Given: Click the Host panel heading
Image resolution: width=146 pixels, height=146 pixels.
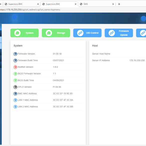Looking at the screenshot, I should coord(95,46).
